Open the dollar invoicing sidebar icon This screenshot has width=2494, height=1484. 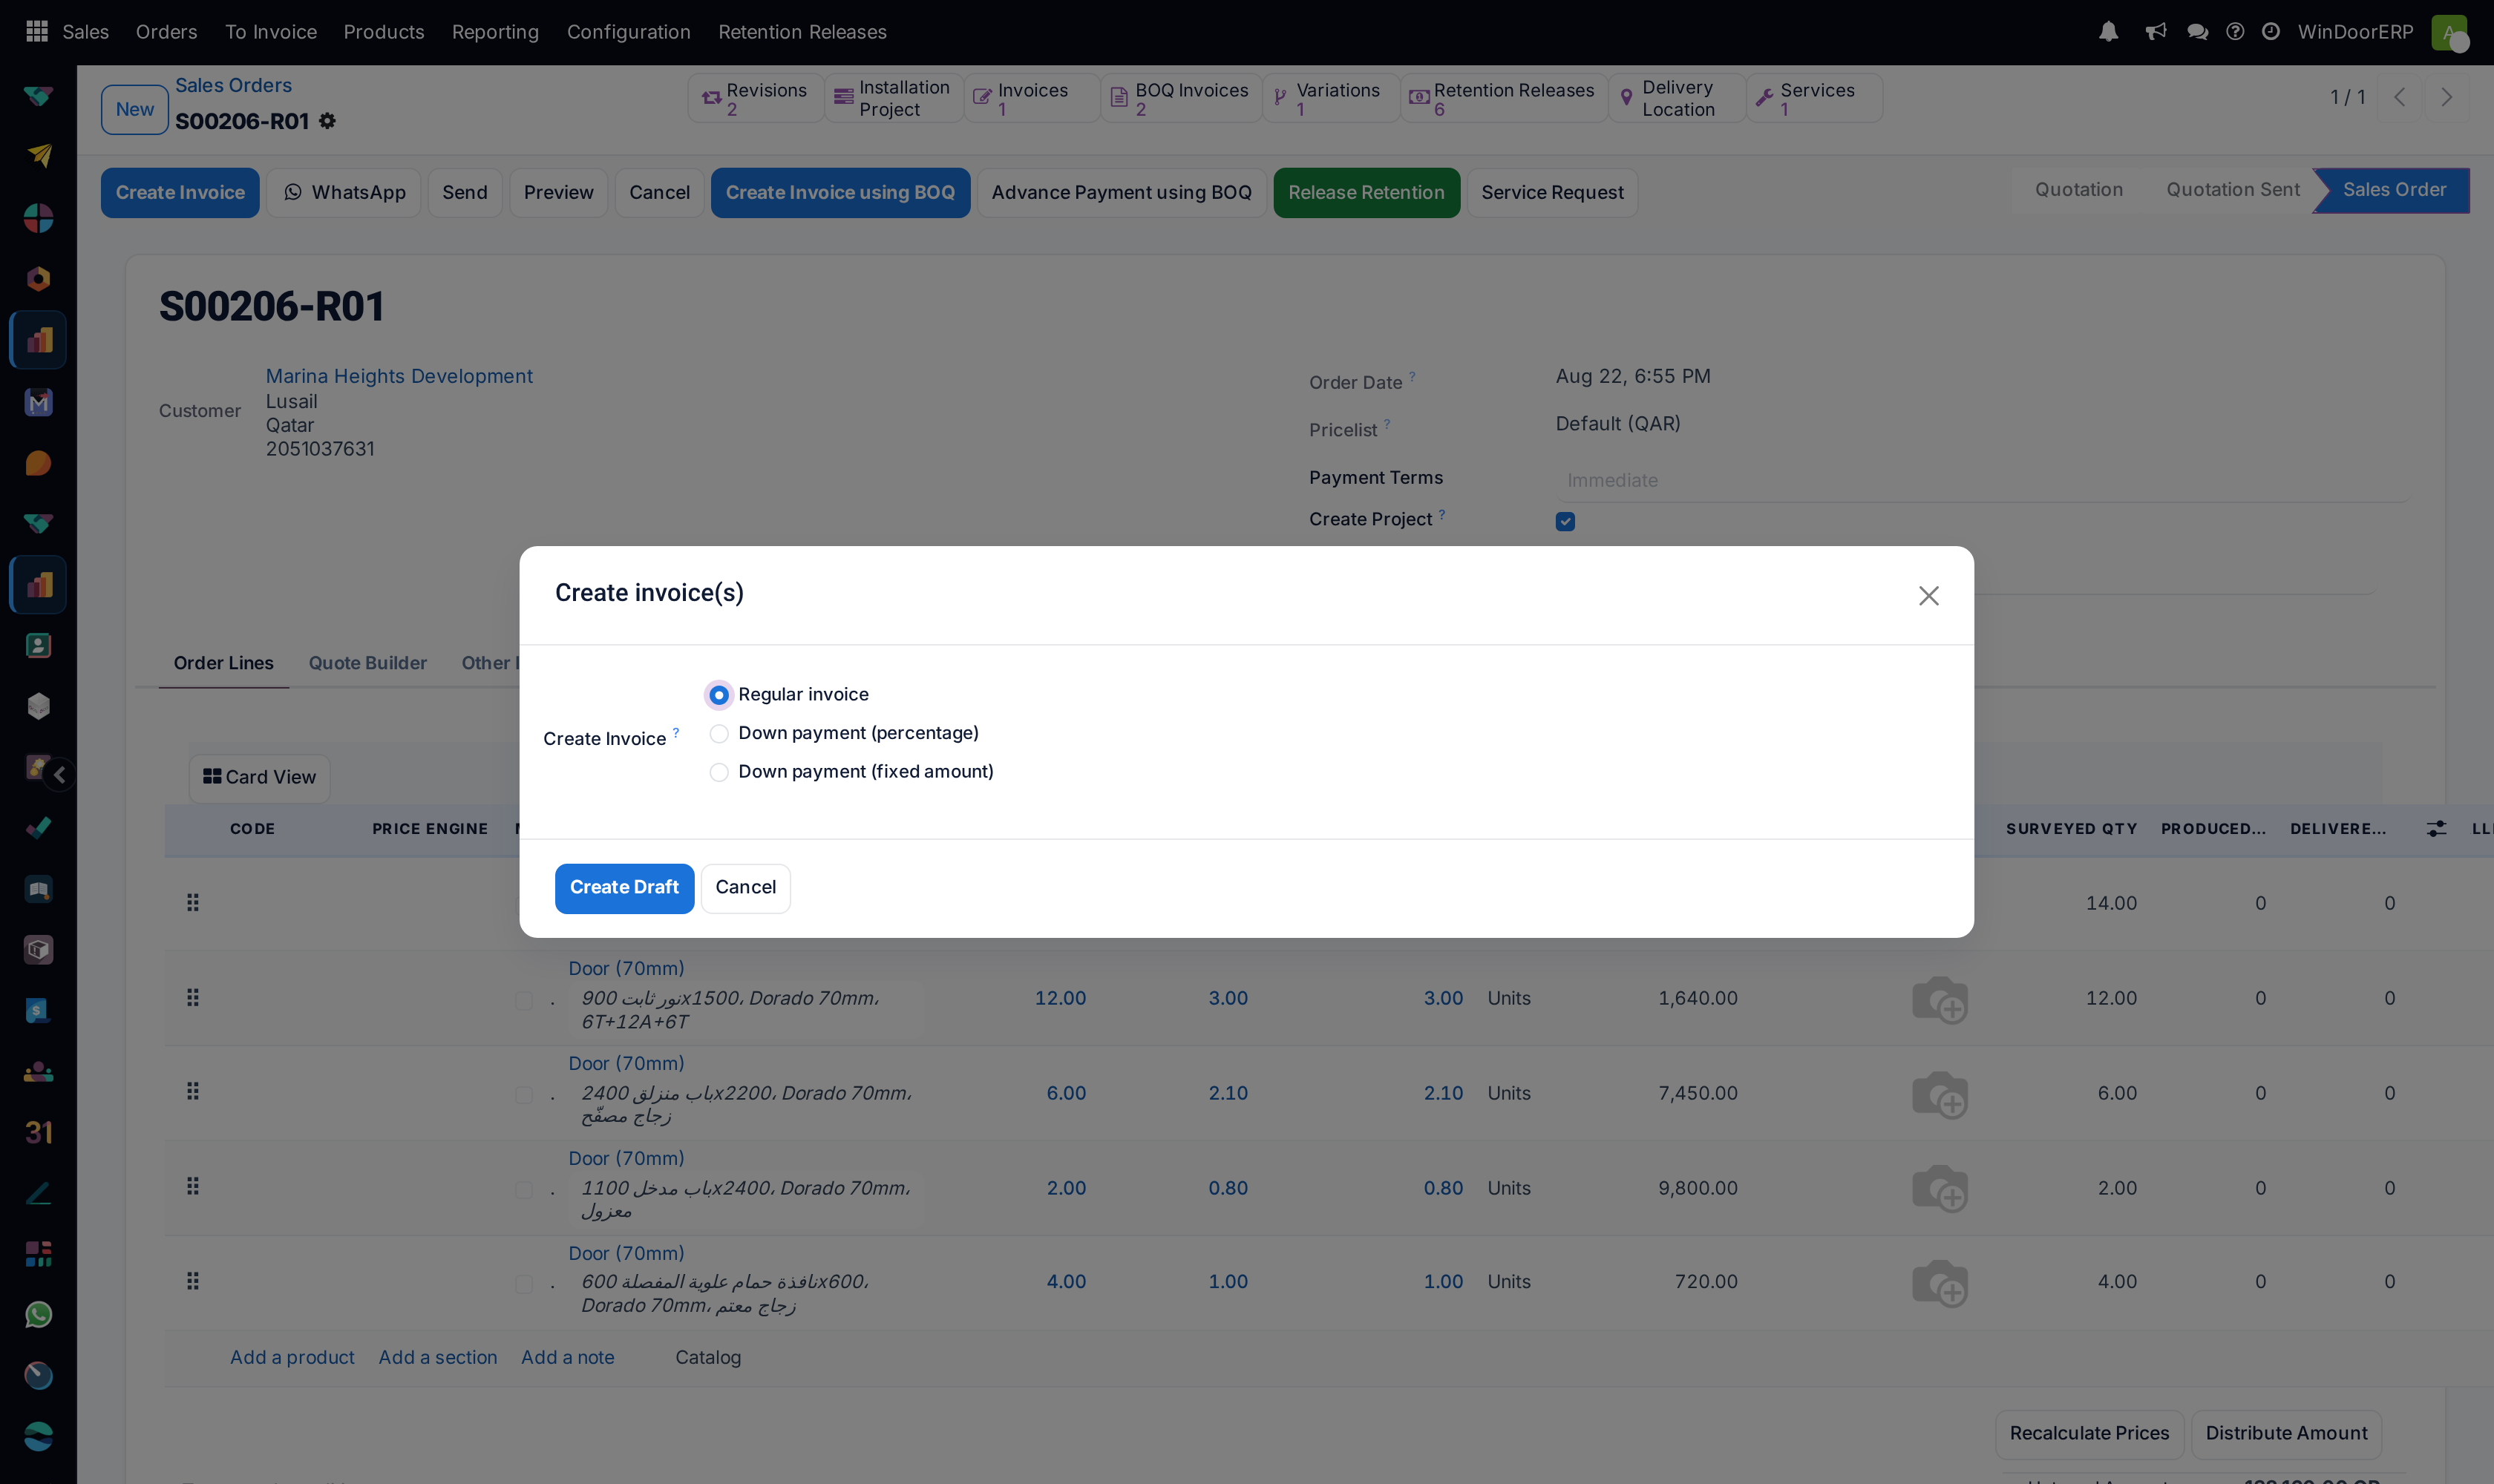[x=38, y=1010]
